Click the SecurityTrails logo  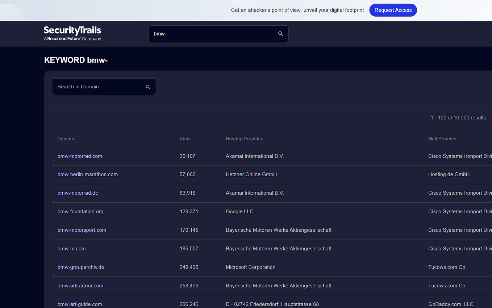click(x=72, y=34)
